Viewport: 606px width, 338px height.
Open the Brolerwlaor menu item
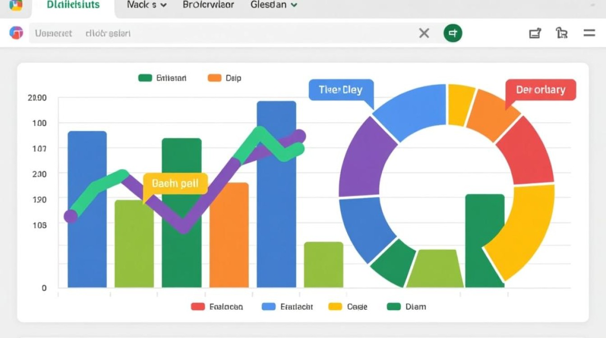(208, 5)
